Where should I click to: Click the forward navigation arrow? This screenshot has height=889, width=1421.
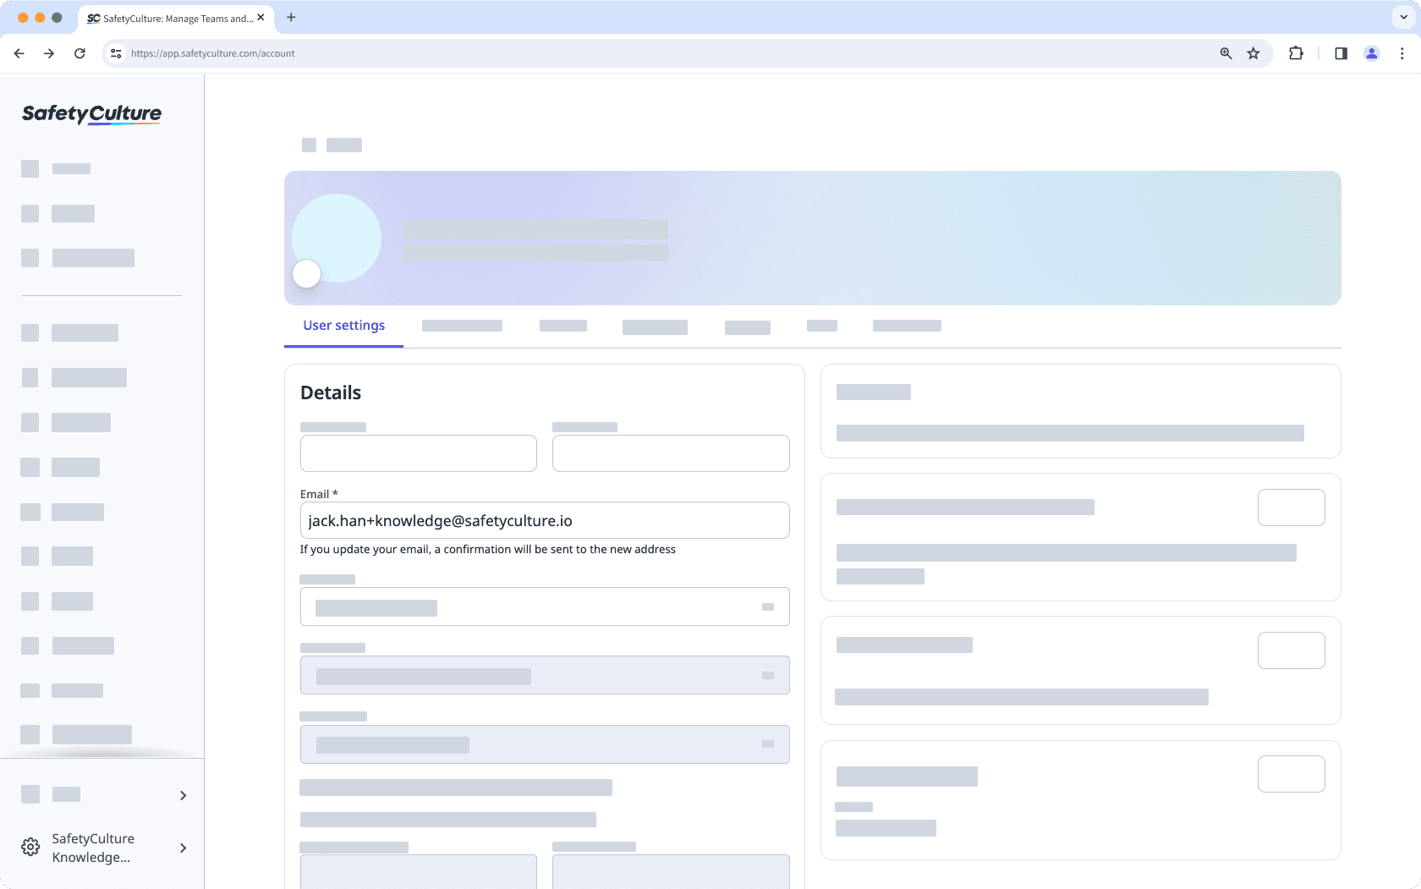pyautogui.click(x=49, y=53)
